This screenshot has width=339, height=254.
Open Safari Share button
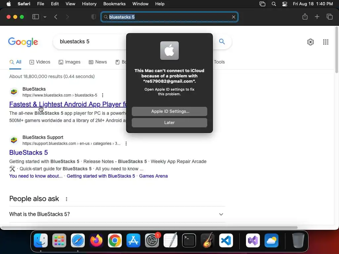pos(305,17)
